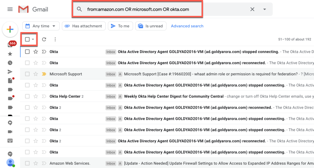The image size is (314, 168).
Task: Star the Microsoft Support email
Action: 36,74
